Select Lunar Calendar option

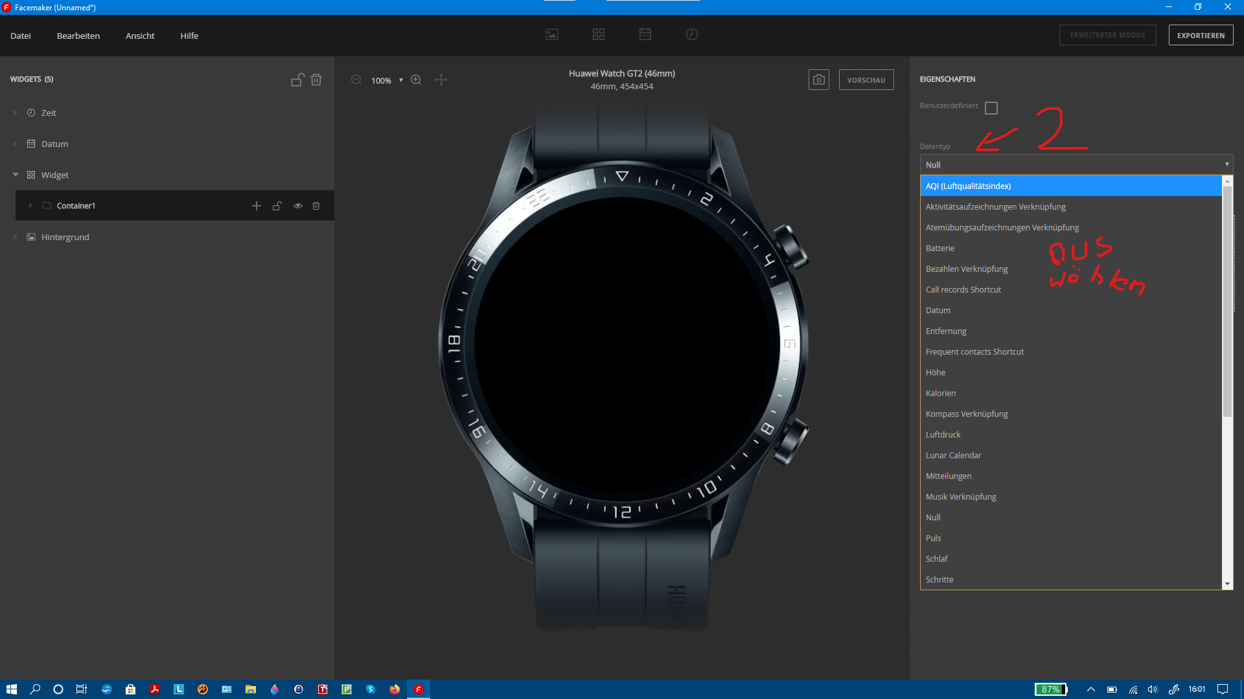pyautogui.click(x=1071, y=455)
